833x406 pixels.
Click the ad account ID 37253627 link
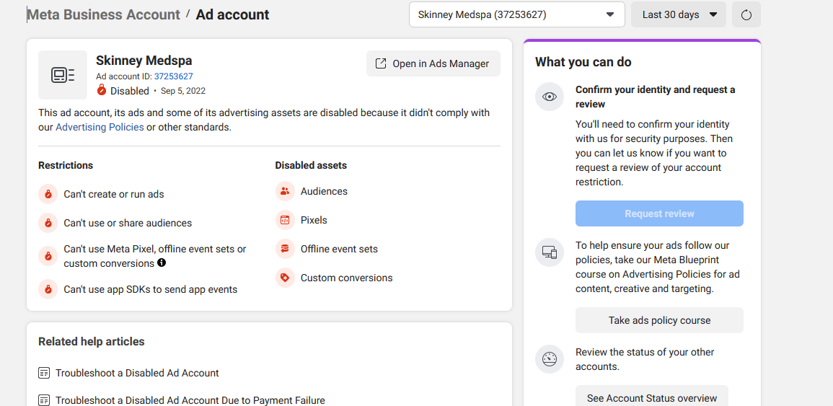click(174, 76)
